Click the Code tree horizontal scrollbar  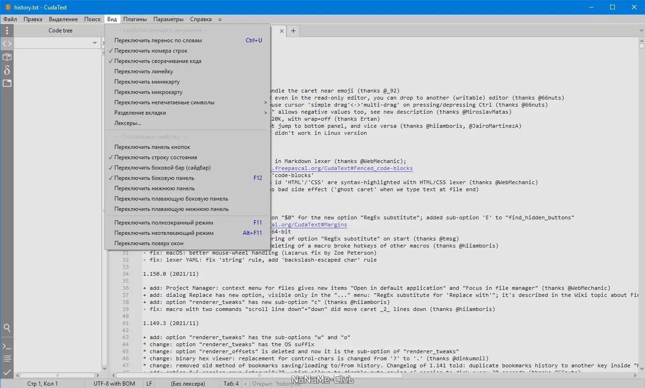pos(58,375)
